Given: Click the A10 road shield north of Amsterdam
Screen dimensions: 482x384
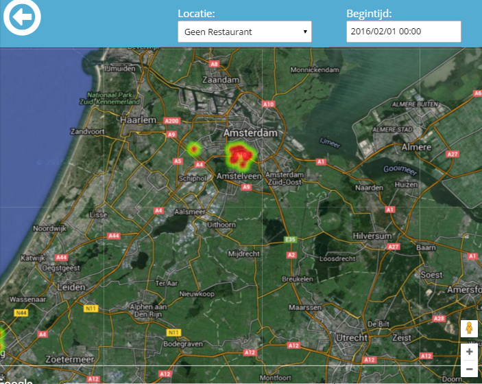Looking at the screenshot, I should coord(268,104).
